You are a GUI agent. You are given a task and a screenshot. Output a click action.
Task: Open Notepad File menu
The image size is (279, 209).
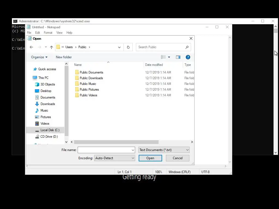coord(29,33)
